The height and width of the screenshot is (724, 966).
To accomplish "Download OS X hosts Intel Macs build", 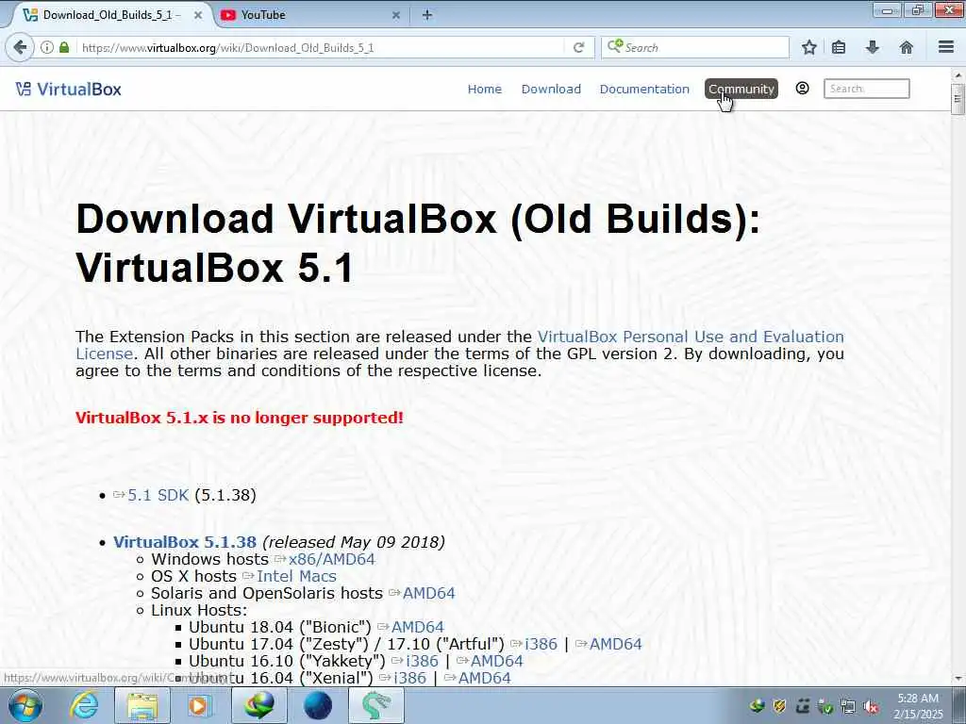I will click(x=296, y=576).
